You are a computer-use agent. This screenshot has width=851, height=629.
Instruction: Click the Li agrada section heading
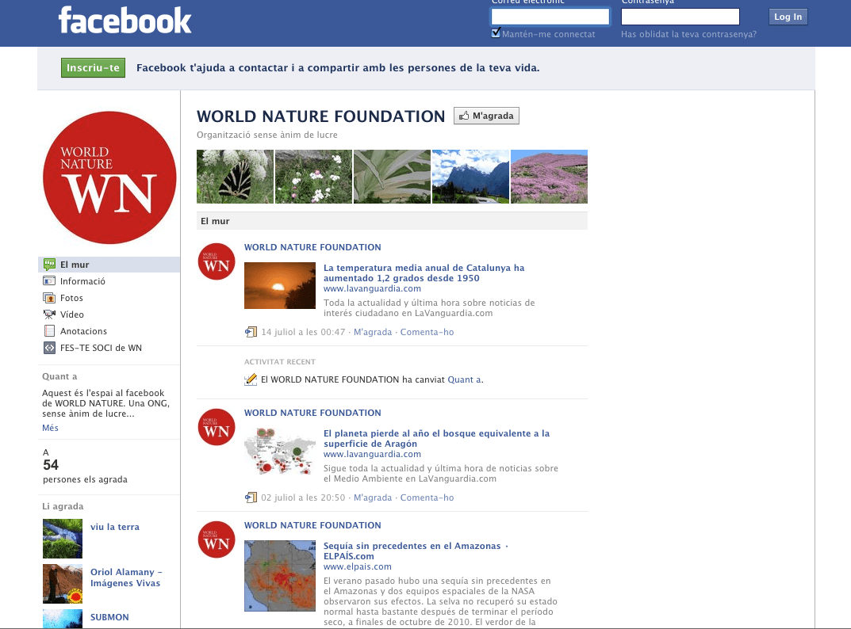click(63, 506)
